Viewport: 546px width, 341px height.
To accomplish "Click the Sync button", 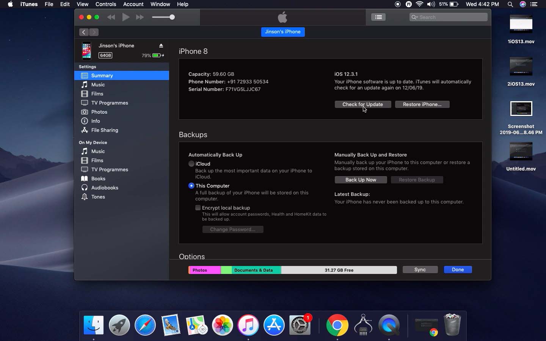I will point(420,269).
